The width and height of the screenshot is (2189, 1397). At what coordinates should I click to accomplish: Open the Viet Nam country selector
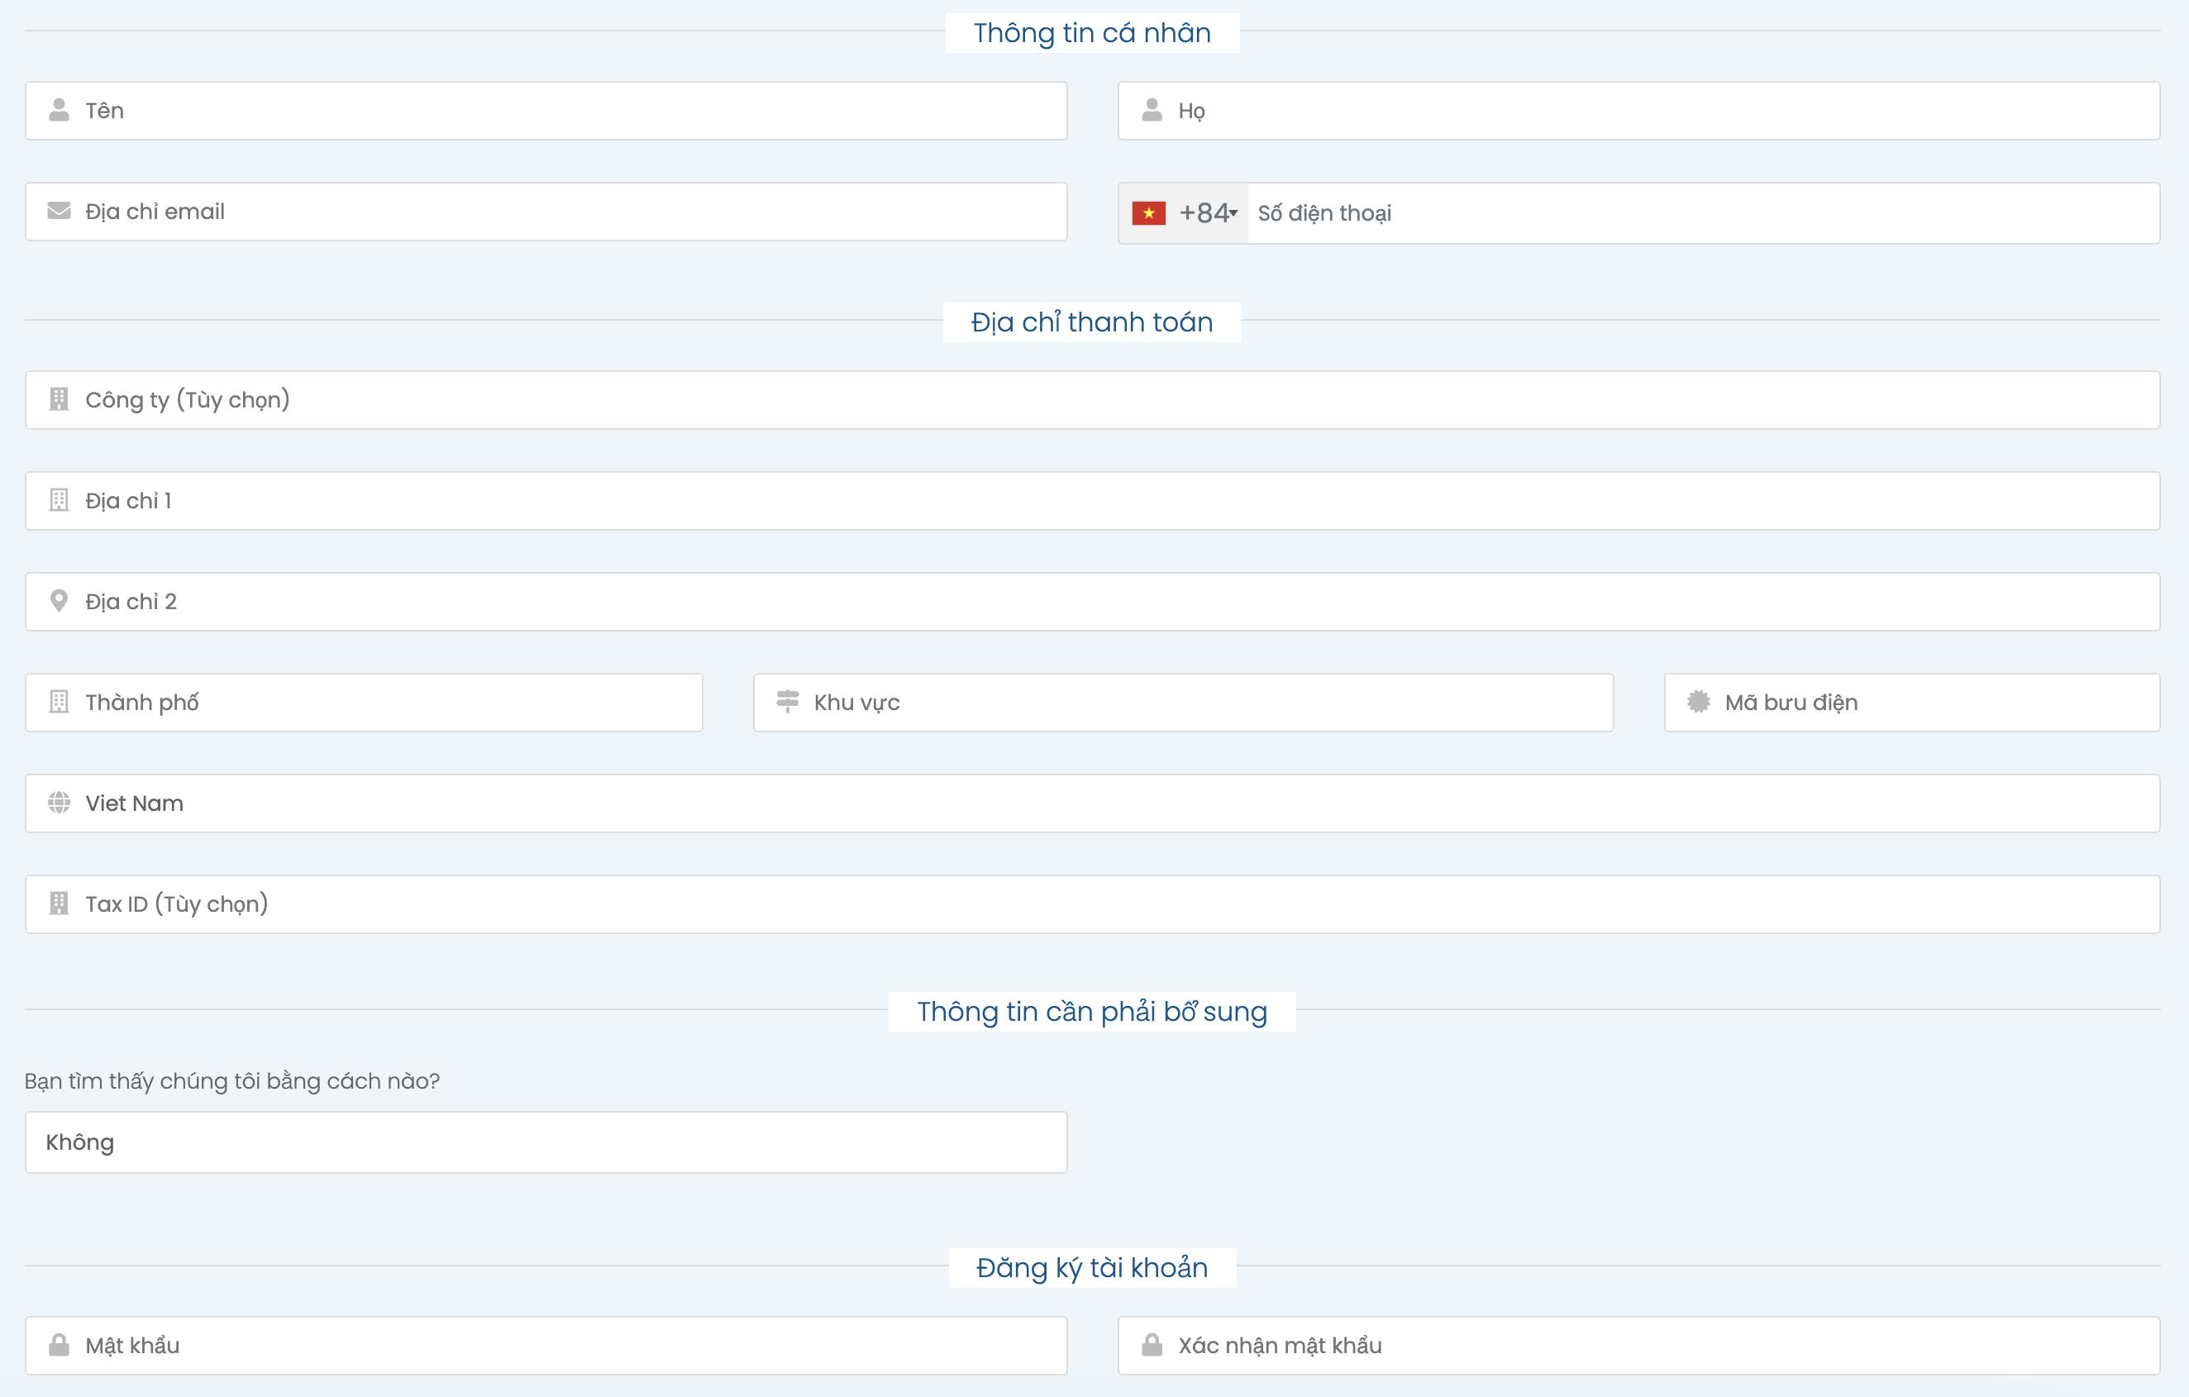point(1091,803)
